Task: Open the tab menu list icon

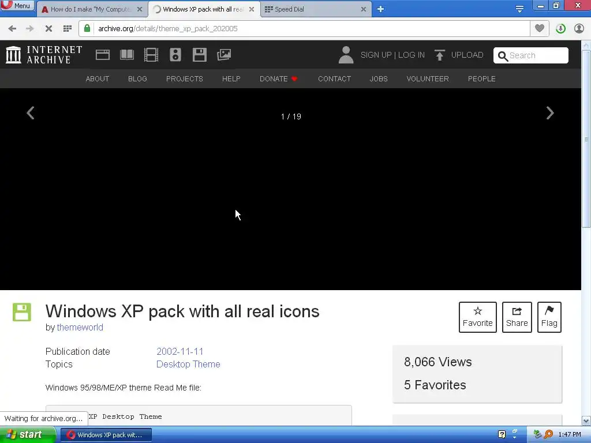Action: 519,9
